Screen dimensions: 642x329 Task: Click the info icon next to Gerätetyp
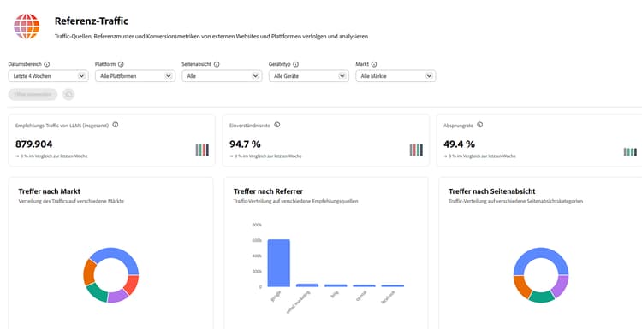pyautogui.click(x=295, y=64)
